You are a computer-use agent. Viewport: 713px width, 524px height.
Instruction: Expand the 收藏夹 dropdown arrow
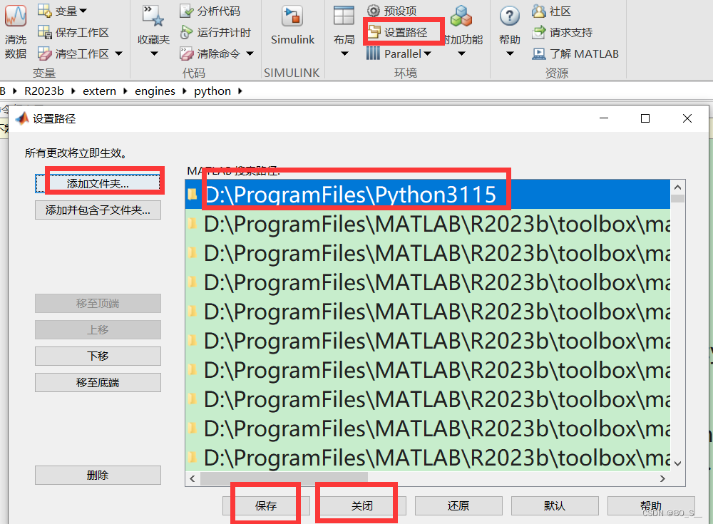pyautogui.click(x=154, y=53)
